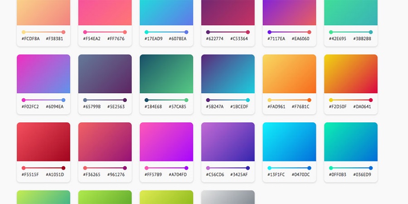
Task: Open the #FF57B9 to #A704FD pink gradient
Action: coord(166,141)
